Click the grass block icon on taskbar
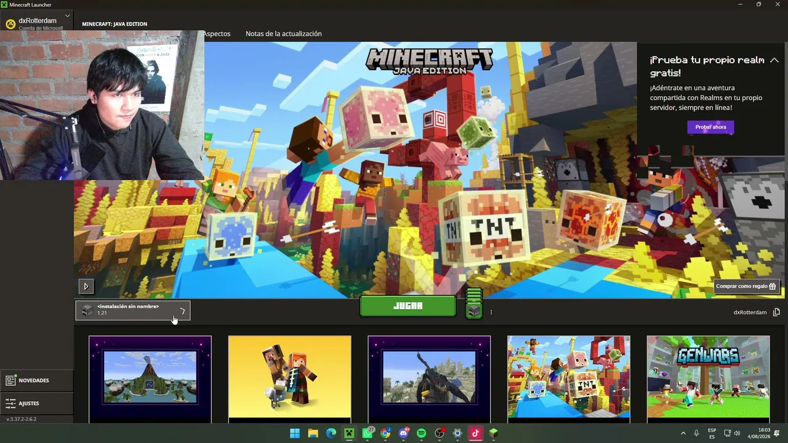The image size is (788, 443). 493,433
